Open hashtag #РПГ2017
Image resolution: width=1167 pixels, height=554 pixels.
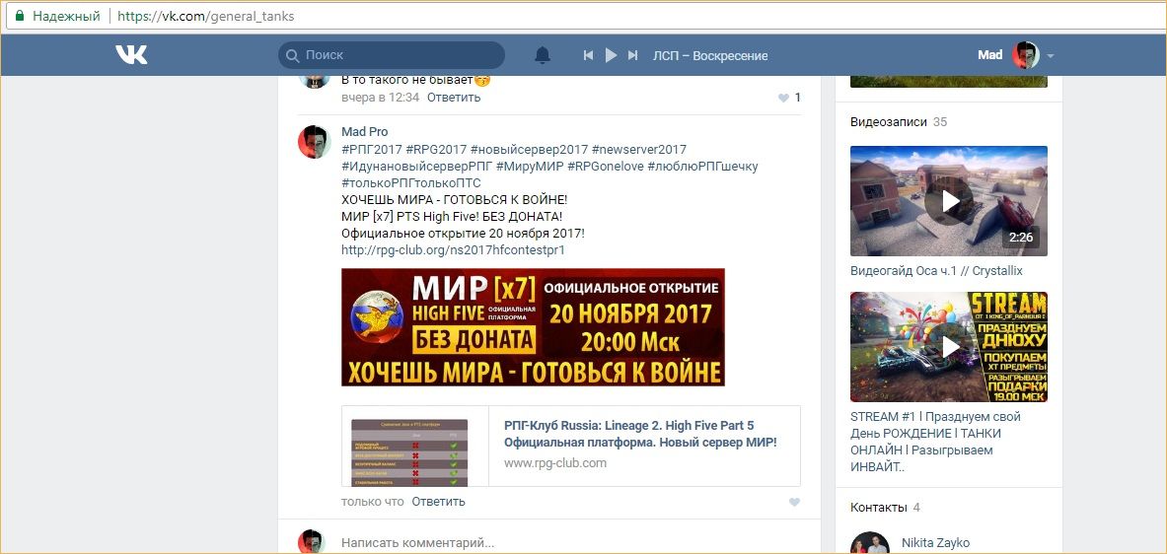(371, 150)
